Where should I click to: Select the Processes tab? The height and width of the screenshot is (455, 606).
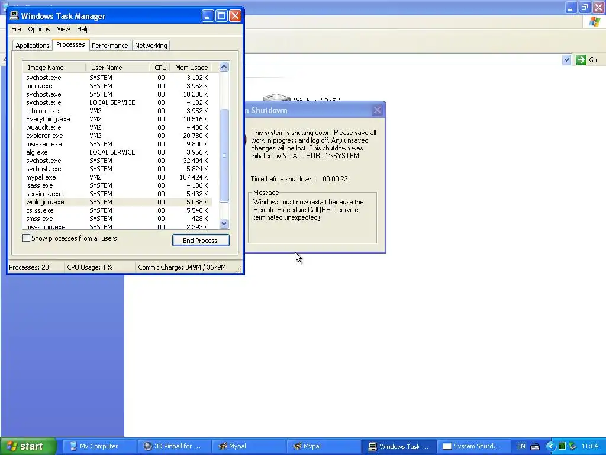(70, 44)
